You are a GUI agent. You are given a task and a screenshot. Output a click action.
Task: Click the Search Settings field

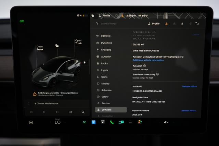pyautogui.click(x=108, y=24)
